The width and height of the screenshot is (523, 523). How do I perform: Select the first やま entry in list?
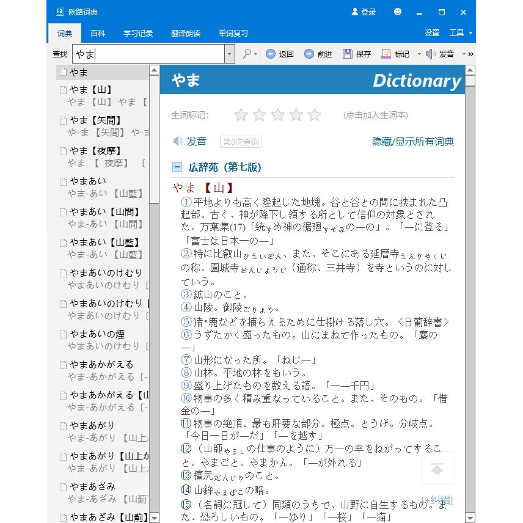(x=103, y=72)
